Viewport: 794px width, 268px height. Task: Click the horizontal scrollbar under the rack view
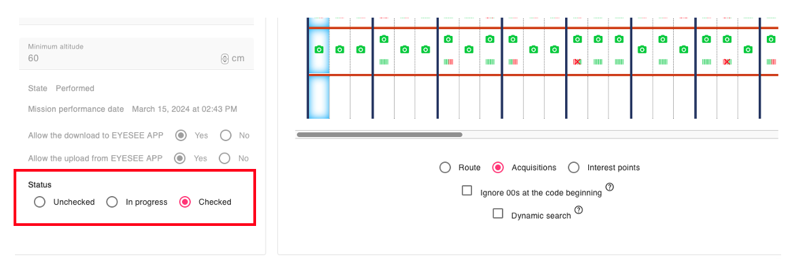pos(379,135)
